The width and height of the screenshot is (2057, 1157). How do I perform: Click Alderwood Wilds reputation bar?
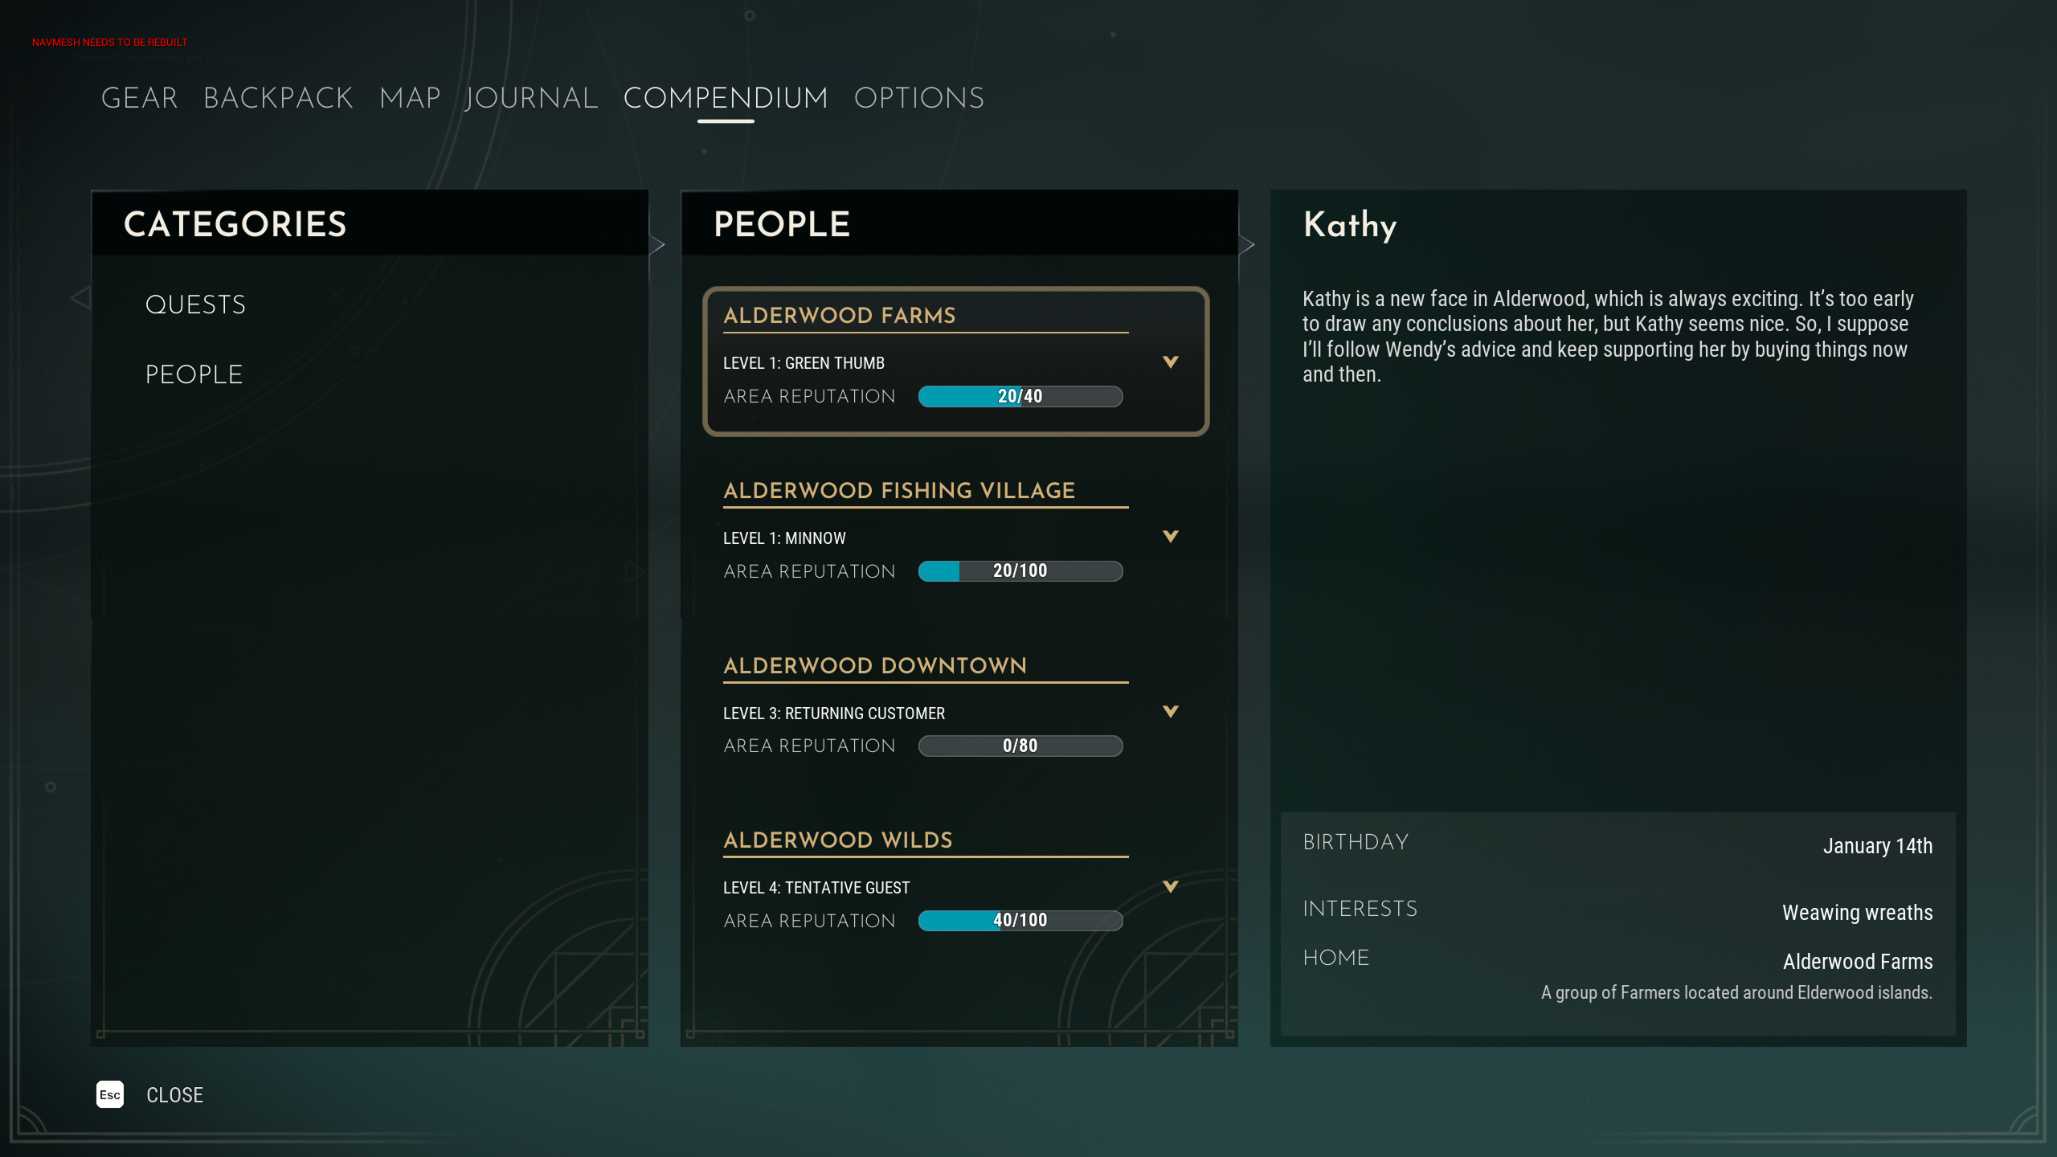point(1020,921)
